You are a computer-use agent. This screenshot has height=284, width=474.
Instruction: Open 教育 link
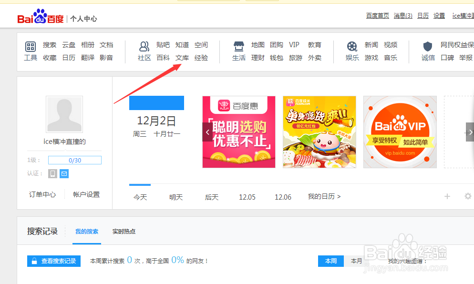point(315,45)
